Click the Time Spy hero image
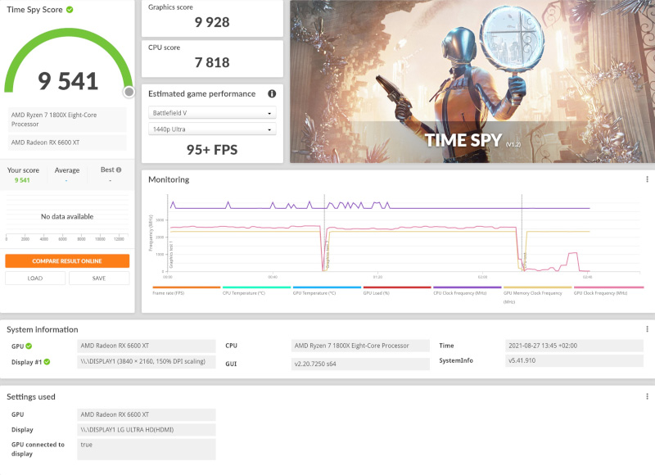Image resolution: width=655 pixels, height=475 pixels. 472,81
